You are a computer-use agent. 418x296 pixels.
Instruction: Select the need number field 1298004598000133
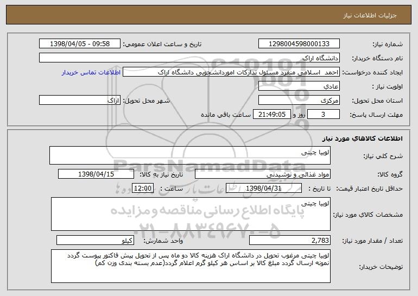pyautogui.click(x=299, y=44)
